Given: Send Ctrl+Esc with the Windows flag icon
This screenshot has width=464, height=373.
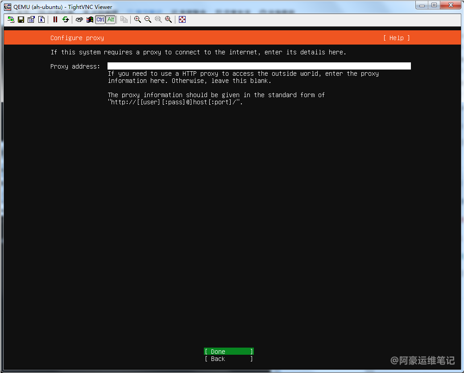Looking at the screenshot, I should click(x=90, y=20).
